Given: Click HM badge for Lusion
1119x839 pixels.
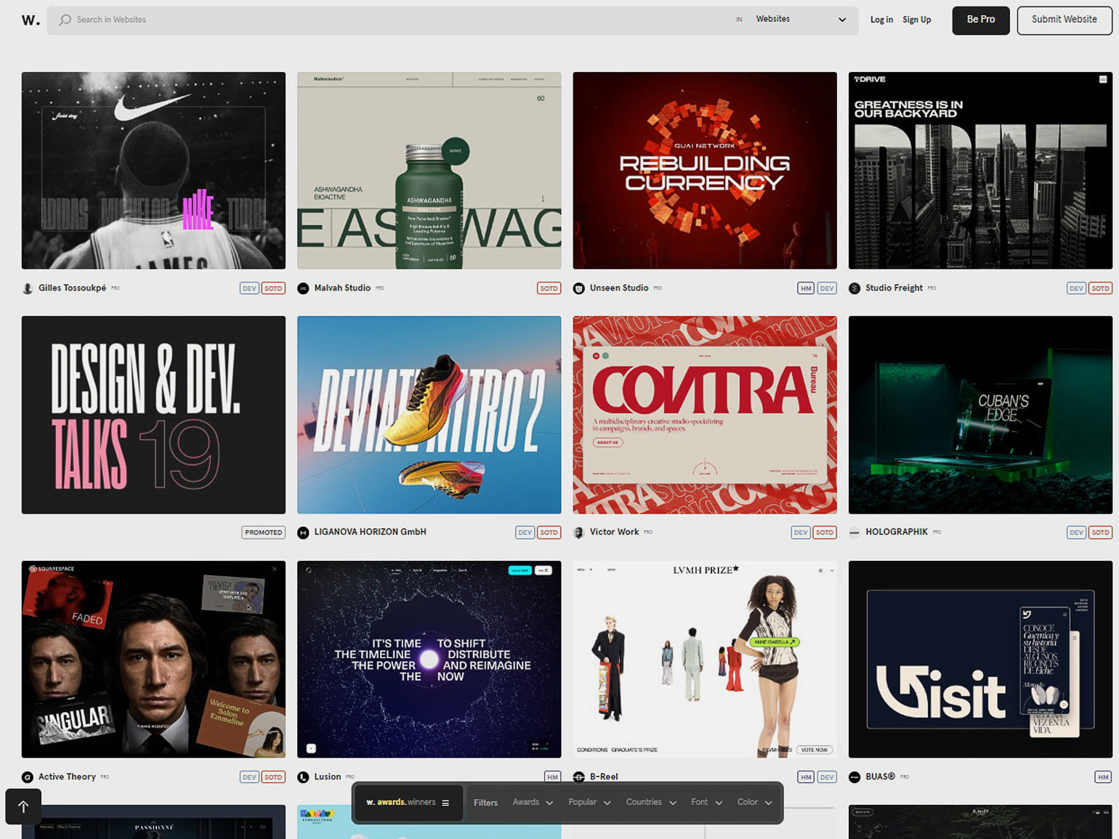Looking at the screenshot, I should tap(552, 777).
